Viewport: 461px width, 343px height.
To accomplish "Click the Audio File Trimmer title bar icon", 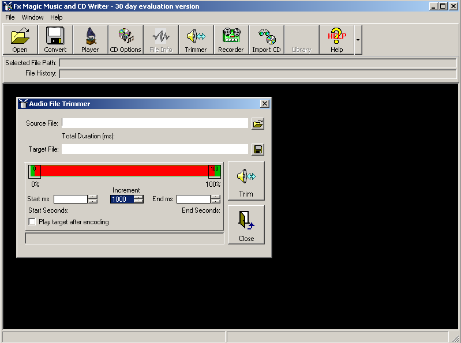I will pos(23,104).
